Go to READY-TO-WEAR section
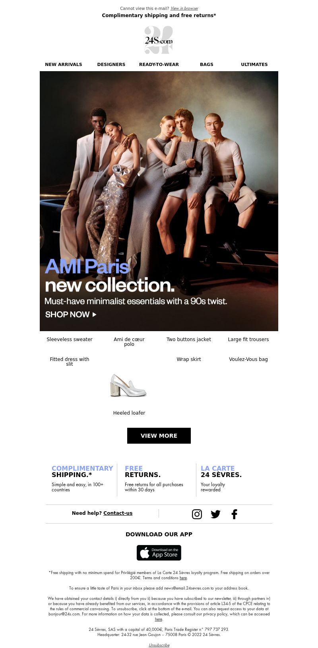Screen dimensions: 318x648 tap(159, 64)
